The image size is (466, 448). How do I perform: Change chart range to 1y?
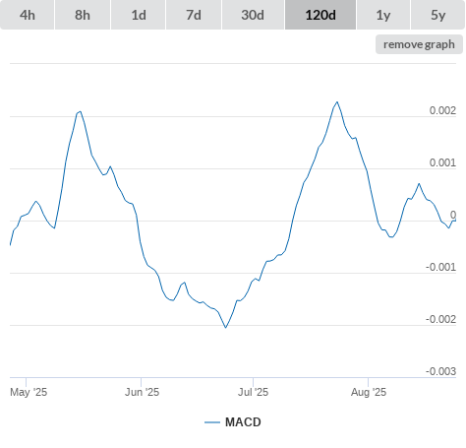click(383, 15)
